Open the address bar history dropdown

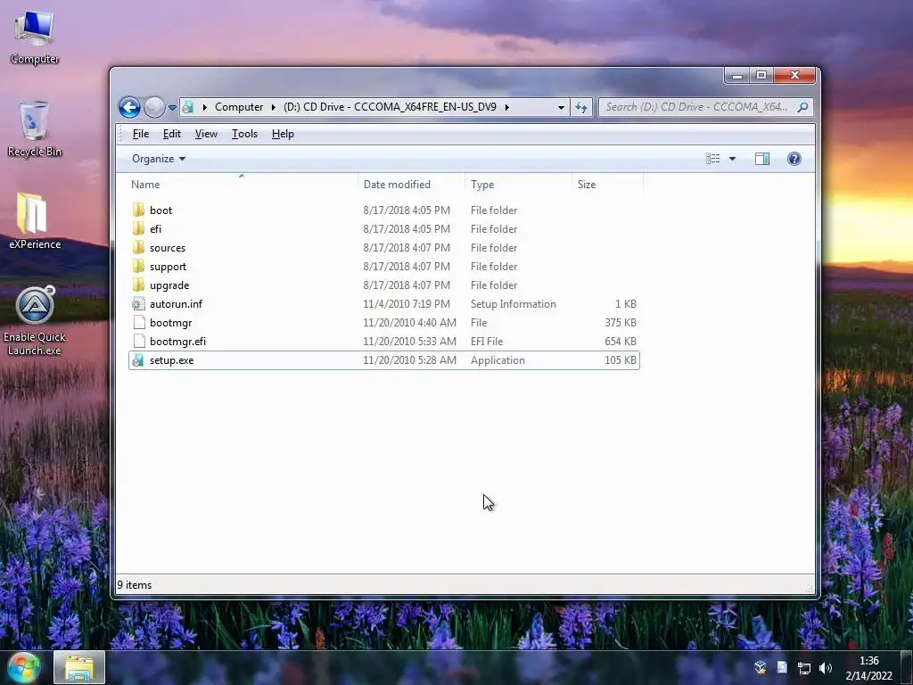(x=561, y=108)
